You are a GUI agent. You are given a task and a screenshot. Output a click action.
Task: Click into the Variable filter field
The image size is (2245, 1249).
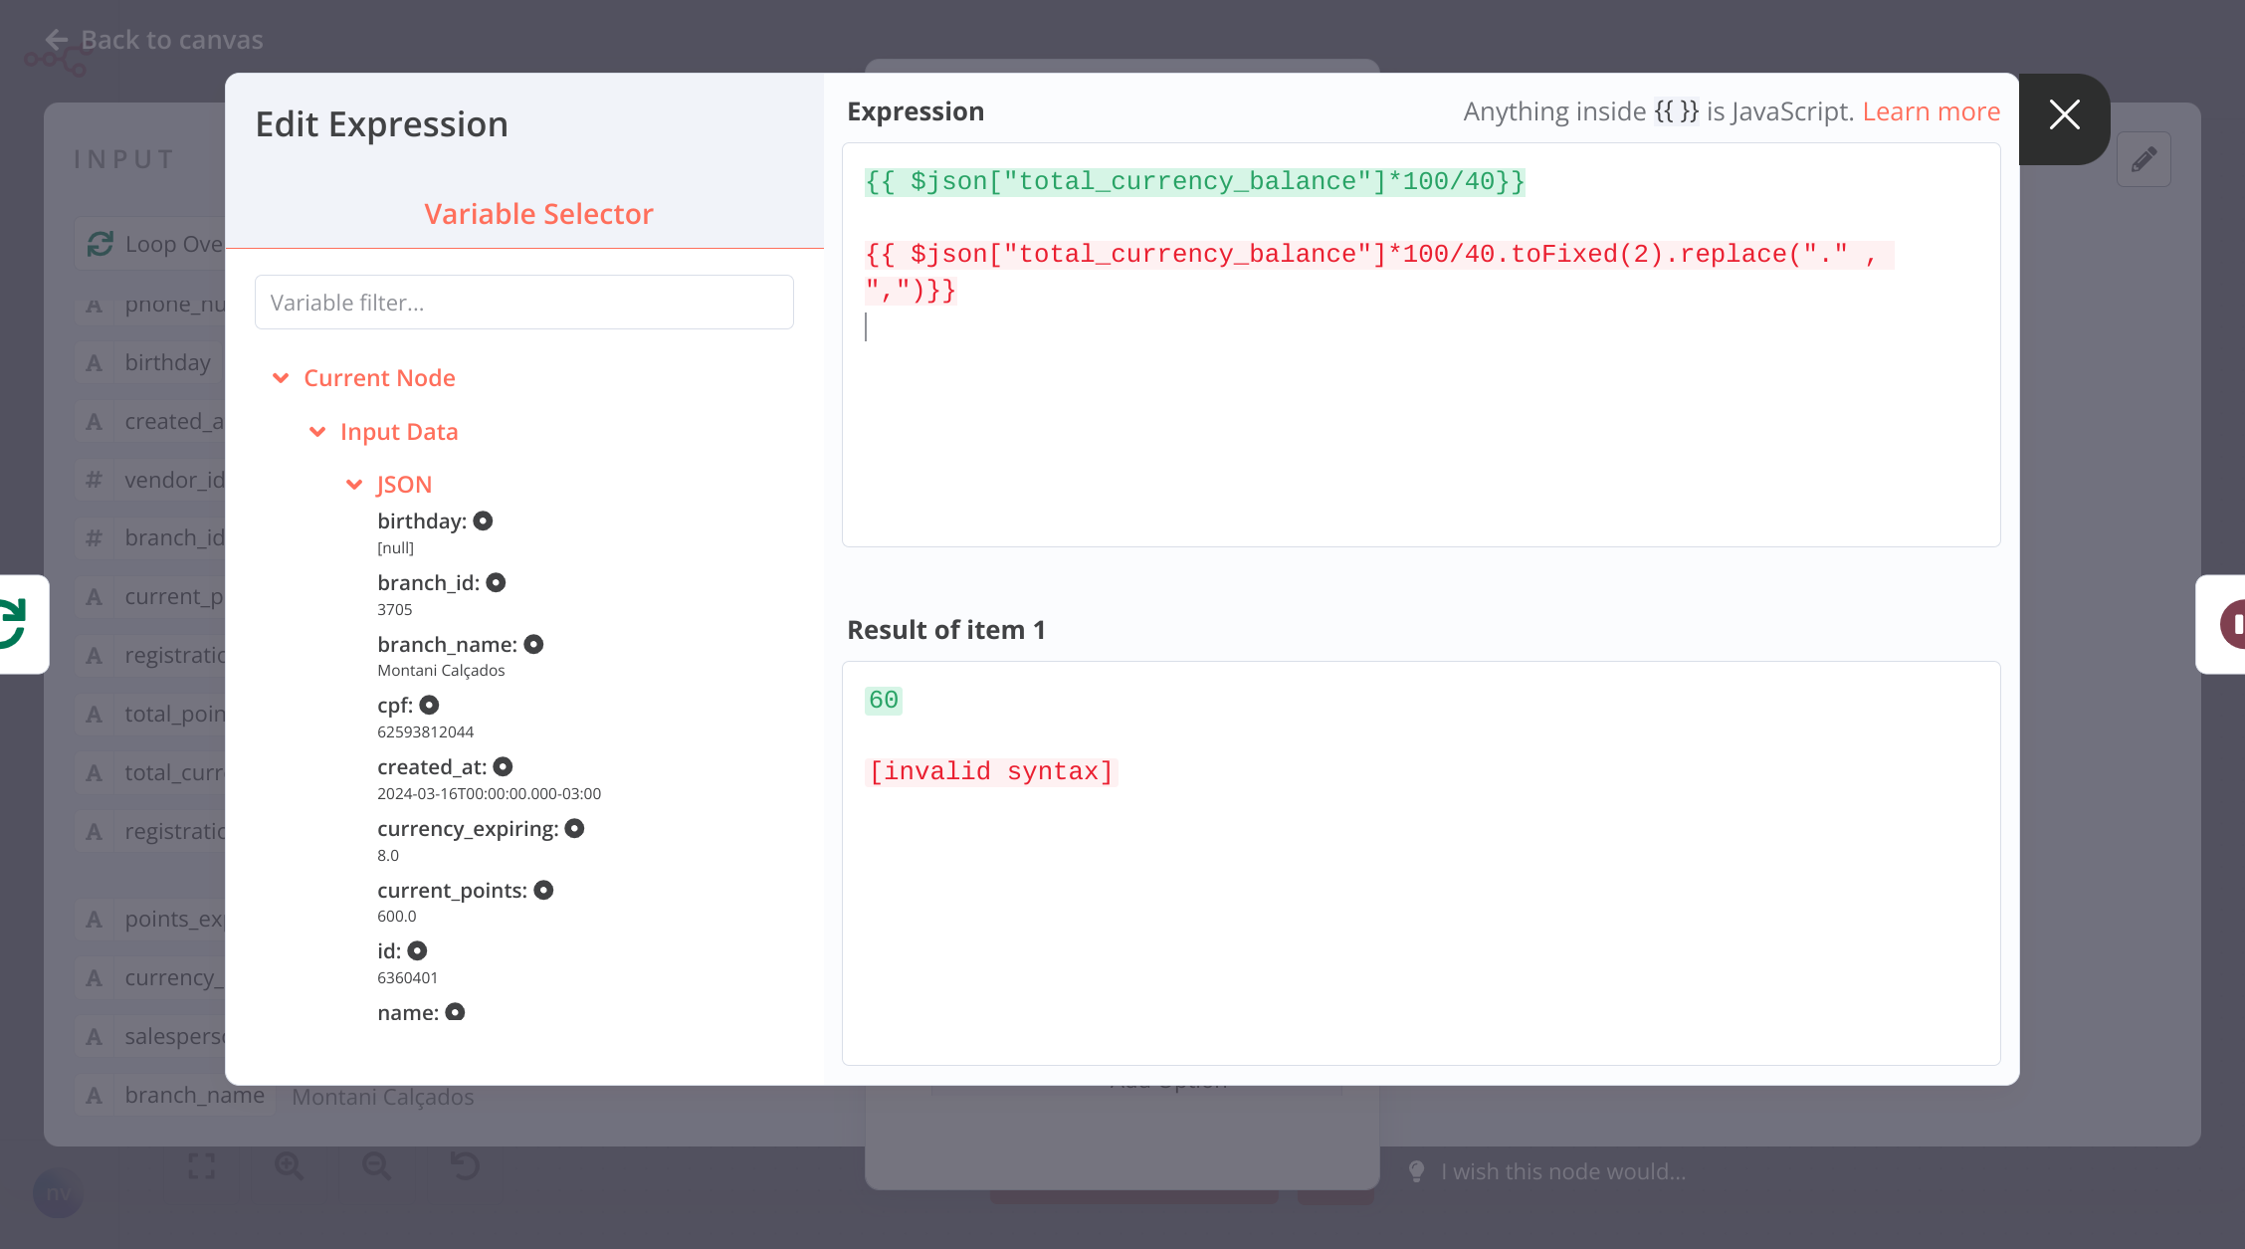[523, 303]
